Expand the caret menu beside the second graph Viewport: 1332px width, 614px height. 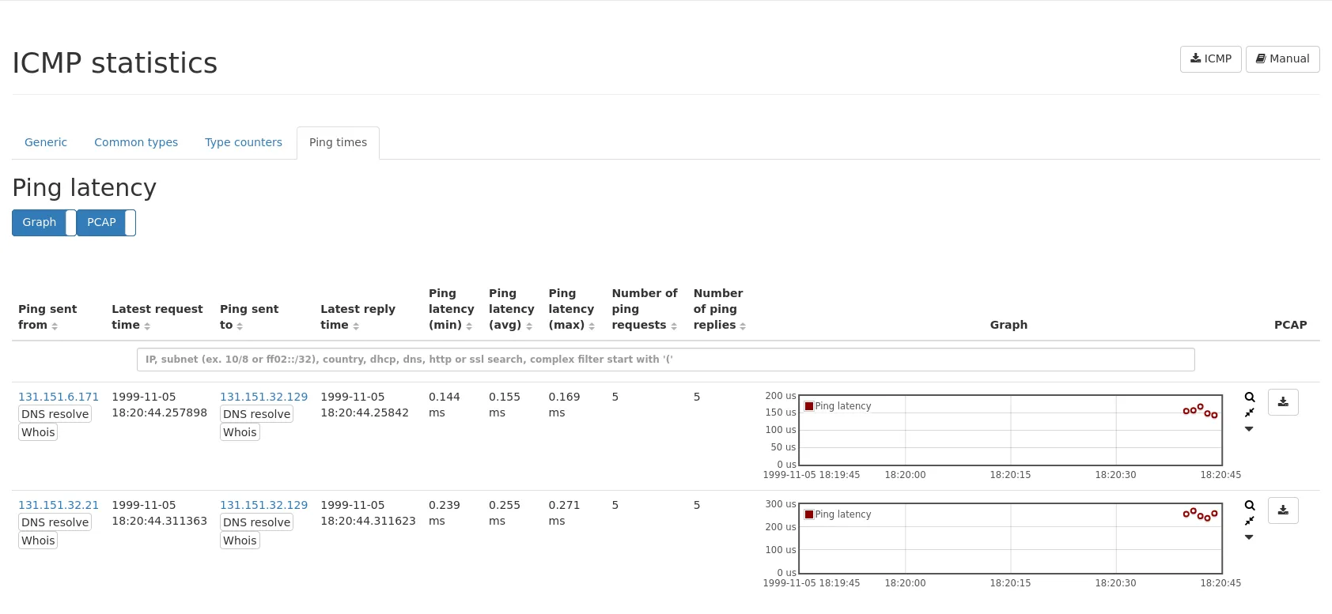pos(1249,537)
